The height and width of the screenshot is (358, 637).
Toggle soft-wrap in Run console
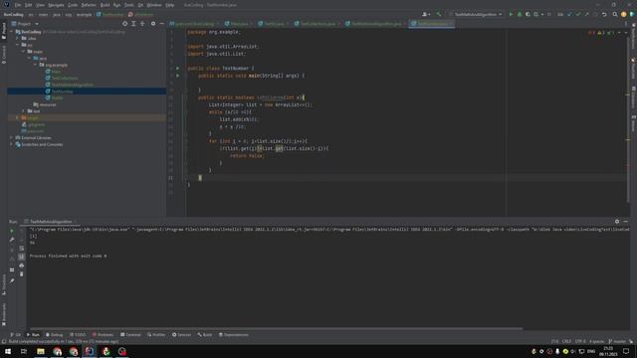[22, 249]
